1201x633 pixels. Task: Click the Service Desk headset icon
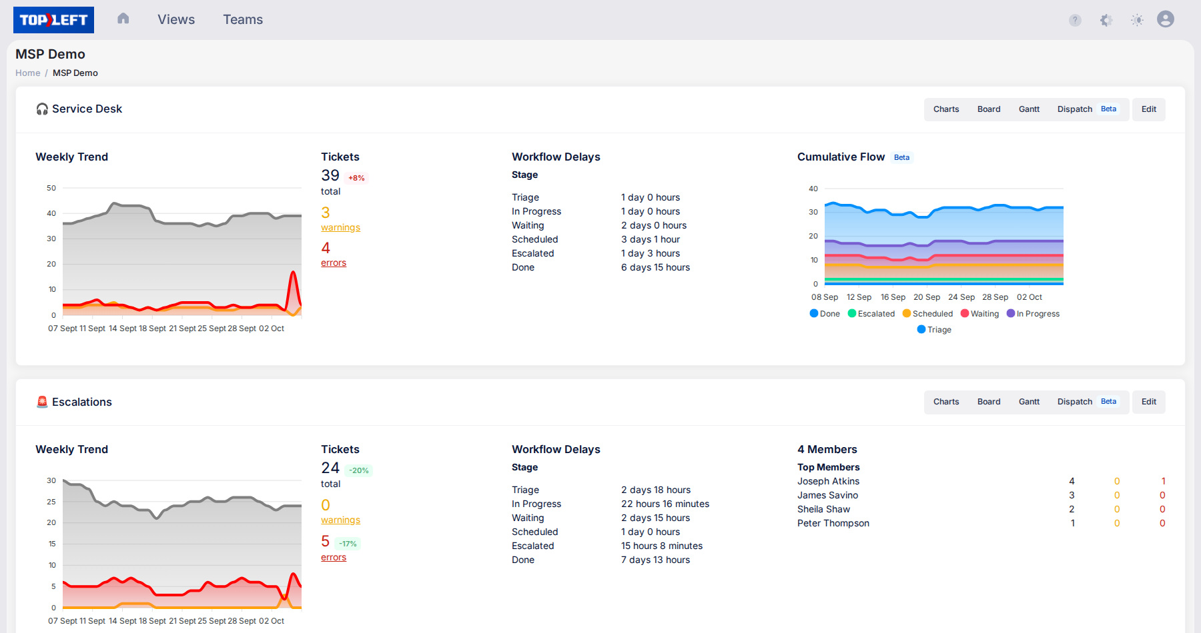pyautogui.click(x=42, y=109)
